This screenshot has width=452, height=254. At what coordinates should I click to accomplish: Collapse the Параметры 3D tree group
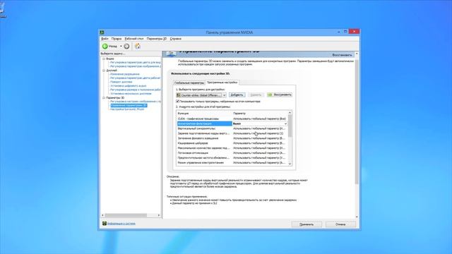104,97
